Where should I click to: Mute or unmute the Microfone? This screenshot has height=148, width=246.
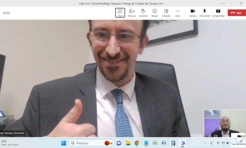point(204,13)
